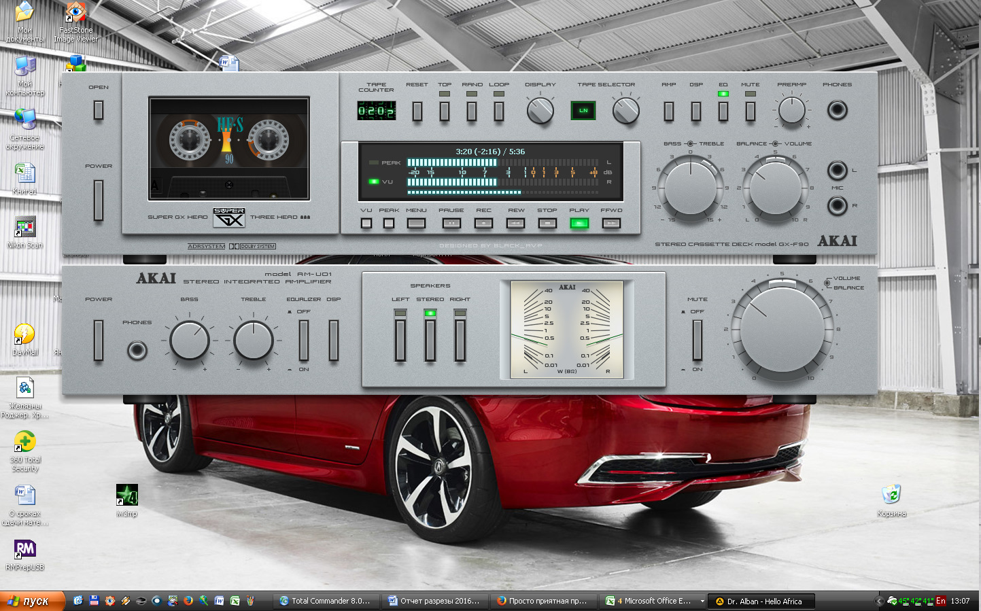Image resolution: width=981 pixels, height=611 pixels.
Task: Toggle the amplifier DSP switch
Action: [x=334, y=341]
